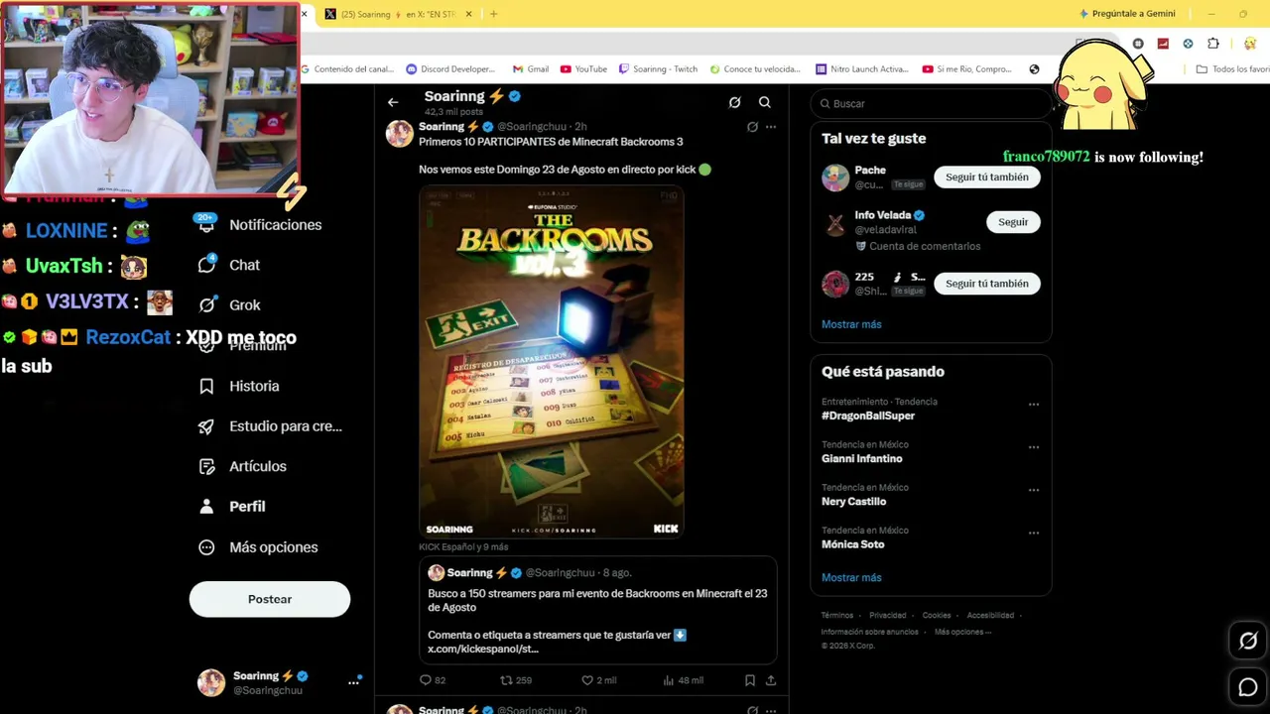
Task: Follow the 225 account with Seguir tú también
Action: pyautogui.click(x=987, y=284)
